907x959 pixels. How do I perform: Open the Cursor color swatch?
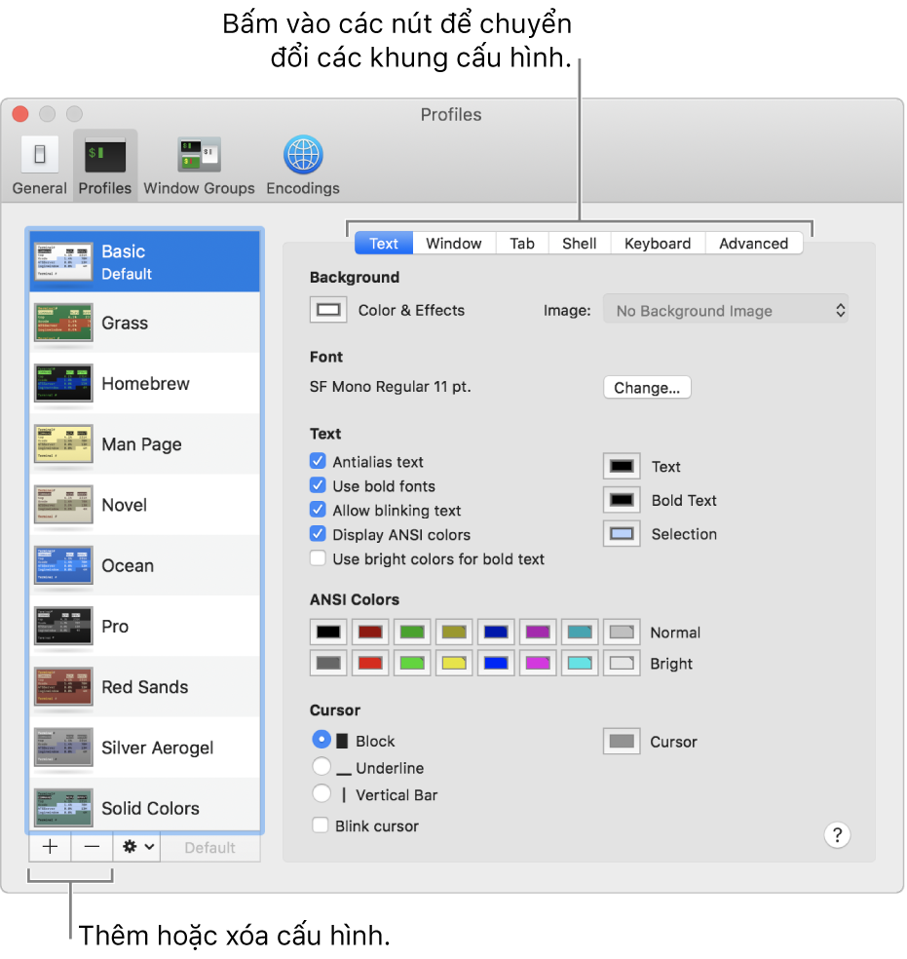622,742
